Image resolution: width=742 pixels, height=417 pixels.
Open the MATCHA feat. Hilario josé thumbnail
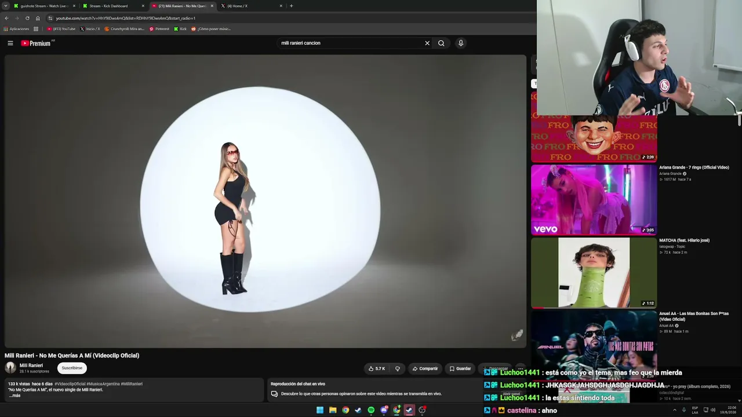coord(594,273)
